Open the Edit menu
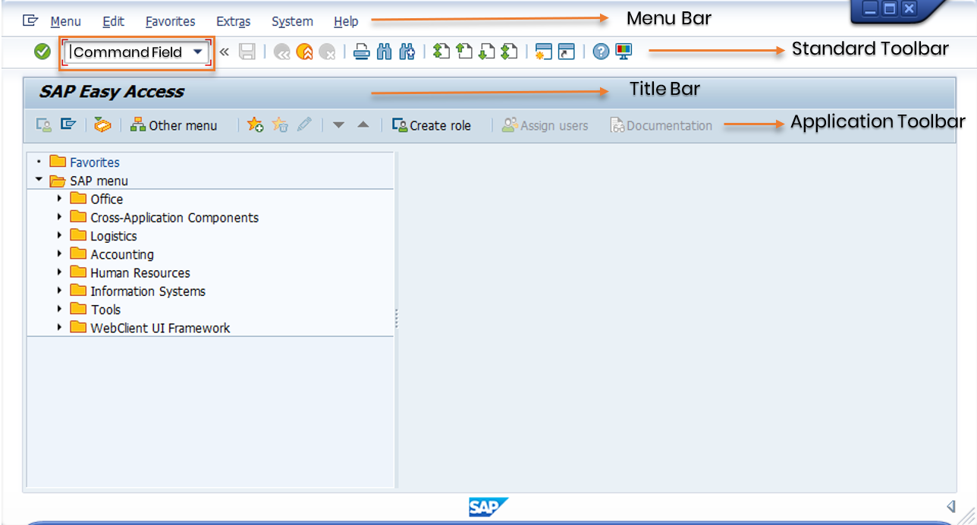977x525 pixels. click(x=114, y=21)
